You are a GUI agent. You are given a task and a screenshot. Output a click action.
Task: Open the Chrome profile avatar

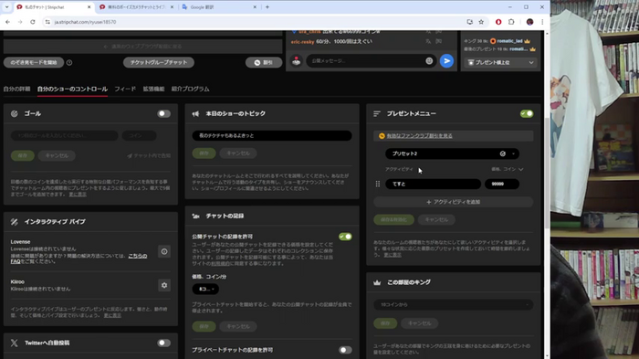point(529,22)
